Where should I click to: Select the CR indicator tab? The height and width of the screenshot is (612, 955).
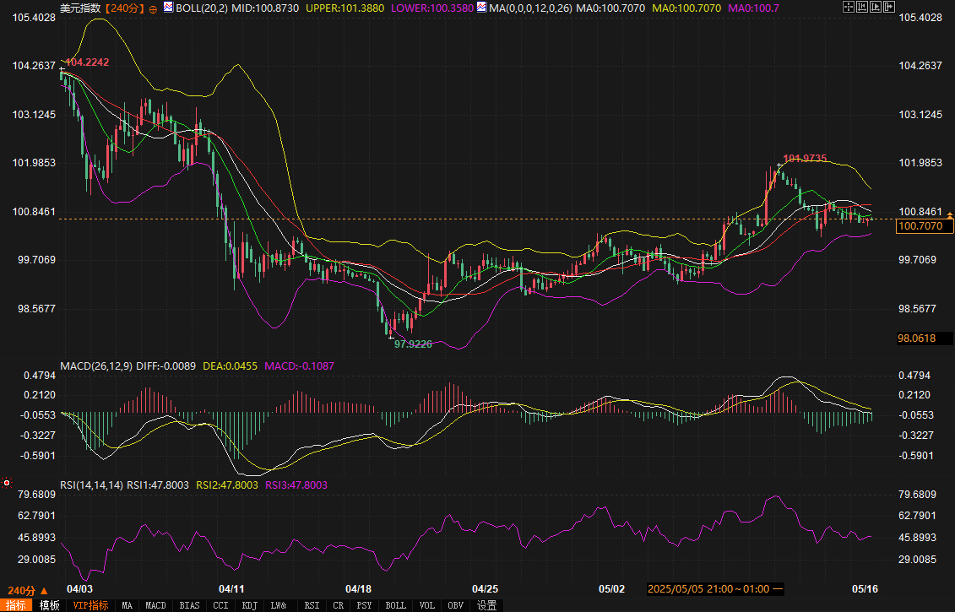click(338, 605)
